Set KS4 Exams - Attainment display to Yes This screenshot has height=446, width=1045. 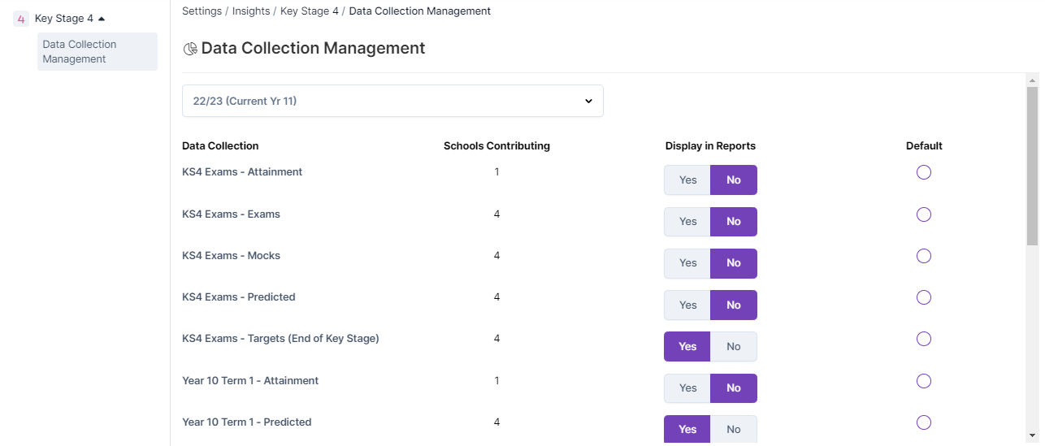(x=687, y=180)
